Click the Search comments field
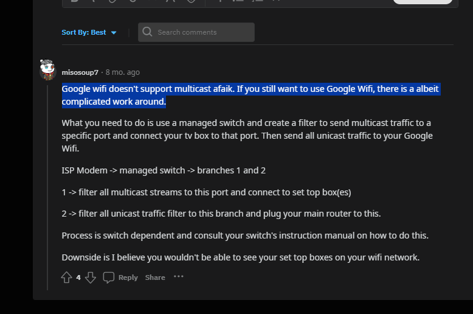Image resolution: width=473 pixels, height=314 pixels. pyautogui.click(x=196, y=32)
